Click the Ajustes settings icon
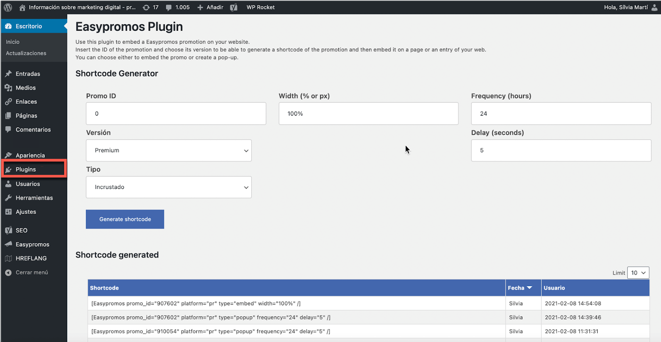This screenshot has width=661, height=342. click(x=8, y=212)
